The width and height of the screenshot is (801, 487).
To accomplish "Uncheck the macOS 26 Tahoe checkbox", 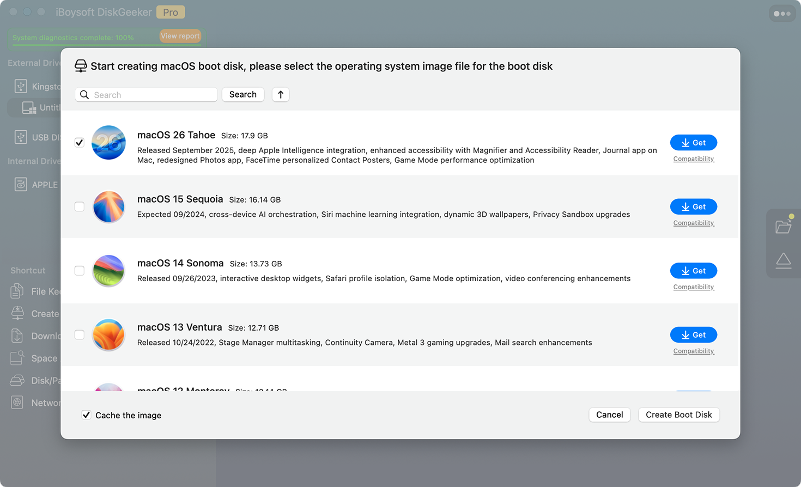I will [x=80, y=143].
